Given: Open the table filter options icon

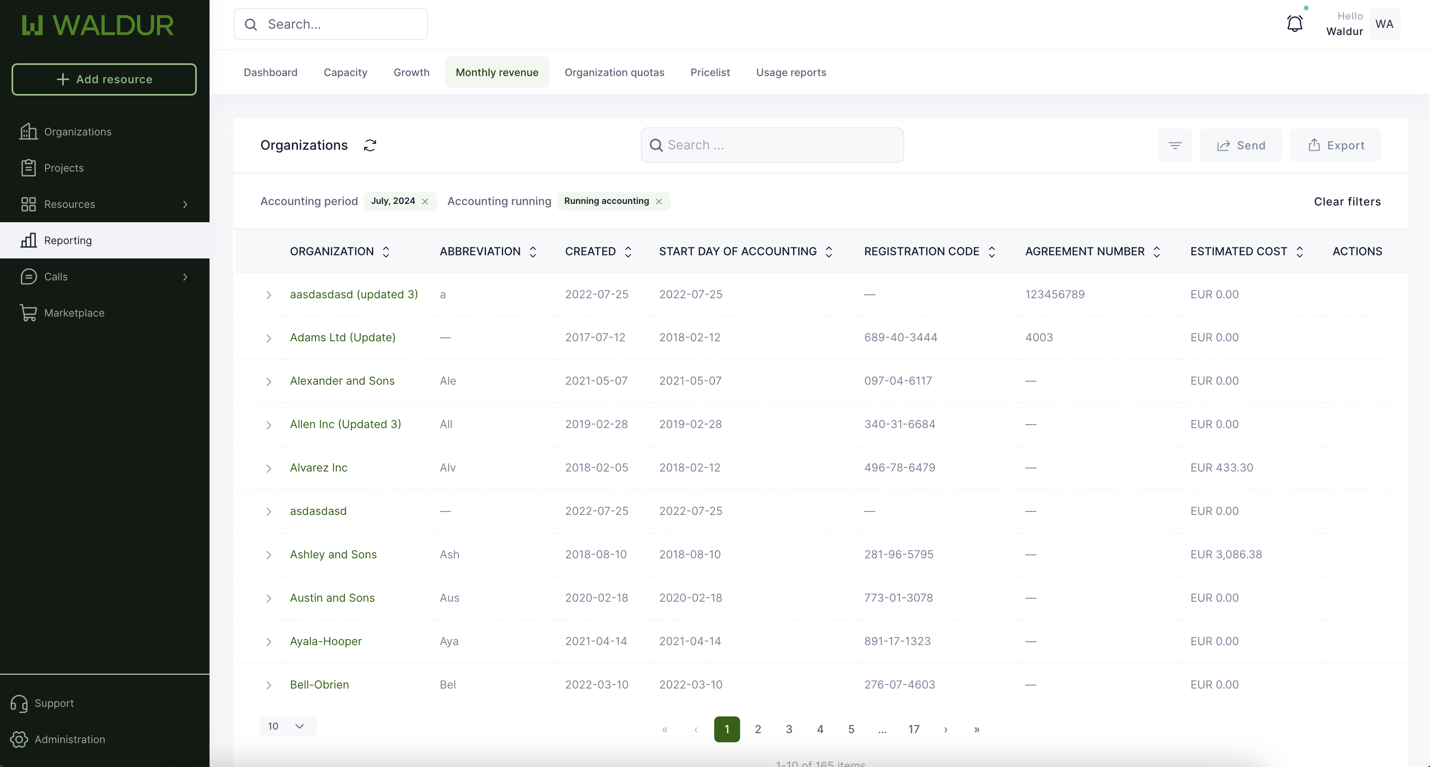Looking at the screenshot, I should pos(1175,145).
